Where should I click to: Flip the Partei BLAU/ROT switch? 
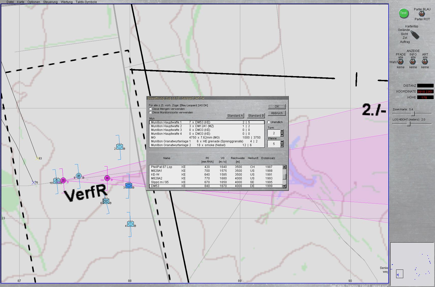pos(421,14)
